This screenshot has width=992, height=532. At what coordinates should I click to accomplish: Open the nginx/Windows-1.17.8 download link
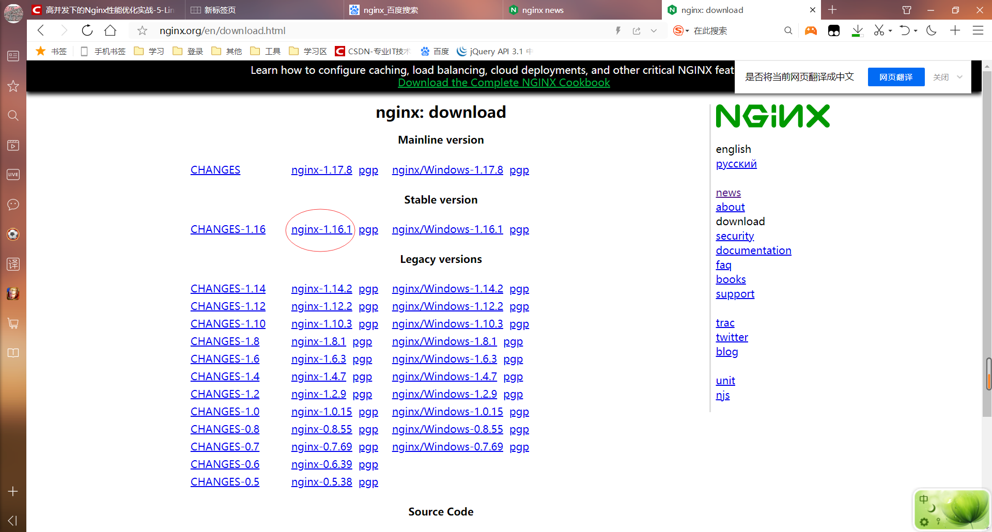(x=447, y=170)
